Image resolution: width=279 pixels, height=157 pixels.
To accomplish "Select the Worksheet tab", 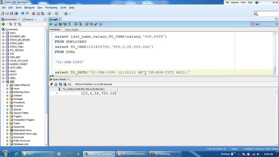I will 55,30.
